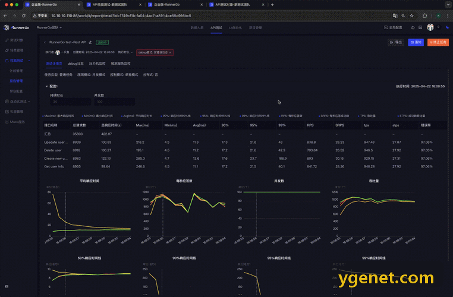Open Mock服务 in the sidebar
Screen dimensions: 453x297
(15, 122)
